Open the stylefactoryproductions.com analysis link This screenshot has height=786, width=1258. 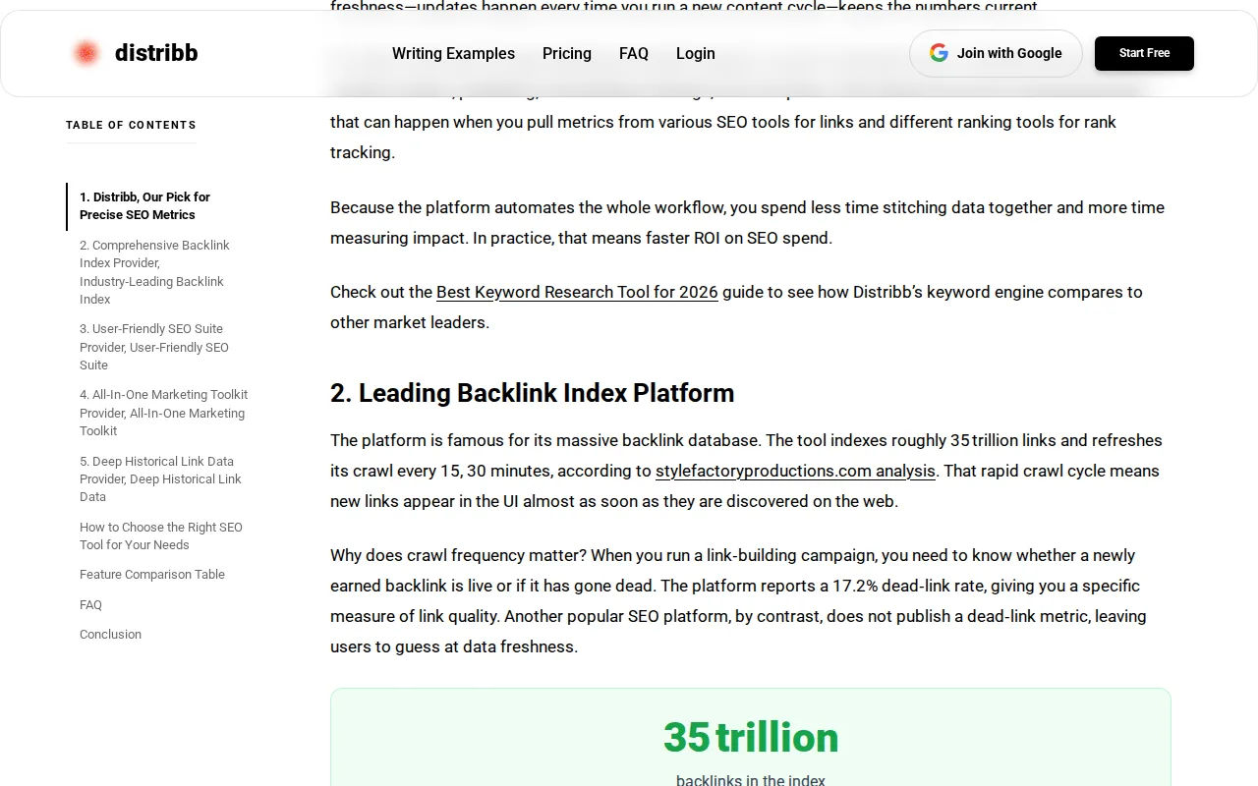[795, 471]
